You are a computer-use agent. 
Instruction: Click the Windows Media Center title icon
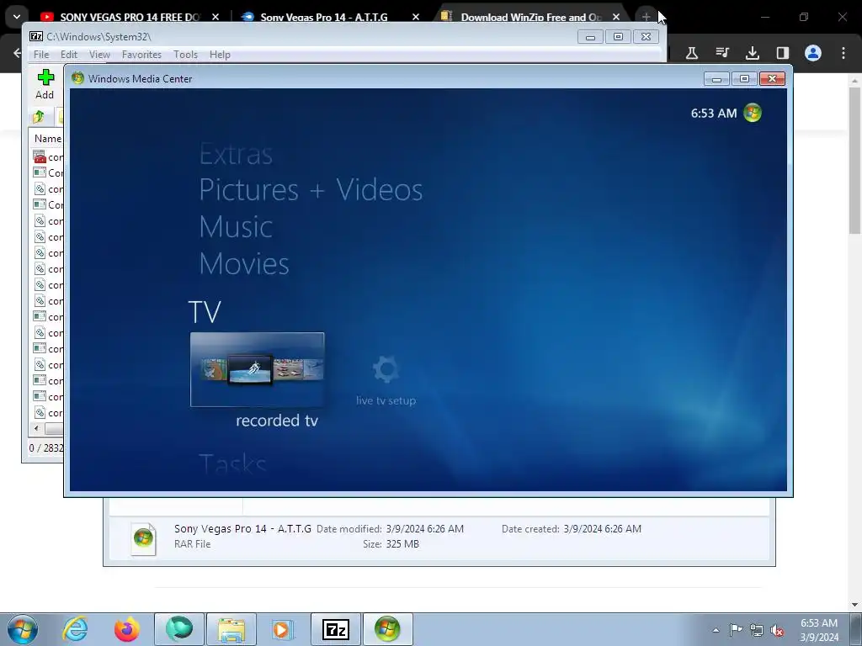coord(77,78)
